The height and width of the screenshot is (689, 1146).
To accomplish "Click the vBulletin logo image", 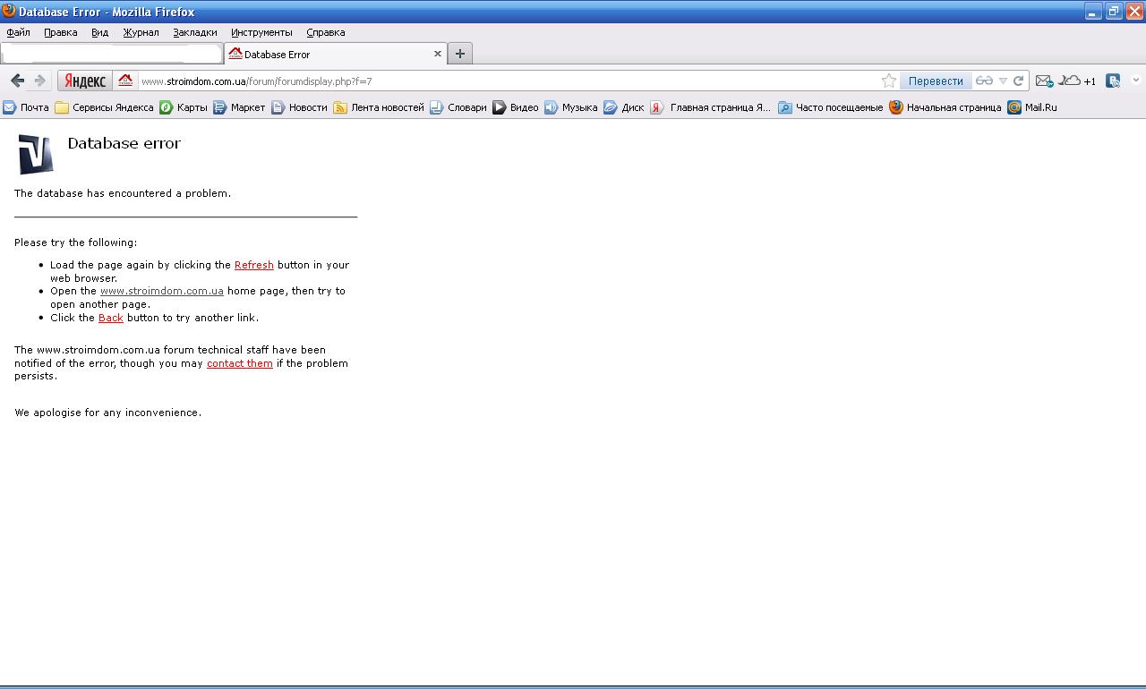I will [x=36, y=154].
